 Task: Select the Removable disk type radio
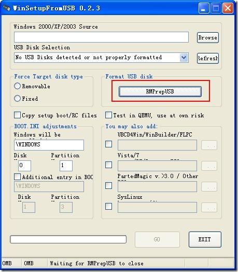point(17,86)
